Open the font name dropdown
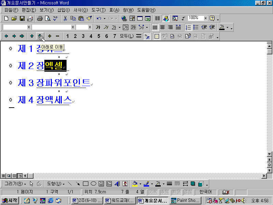Screen dimensions: 273x205 [73, 27]
